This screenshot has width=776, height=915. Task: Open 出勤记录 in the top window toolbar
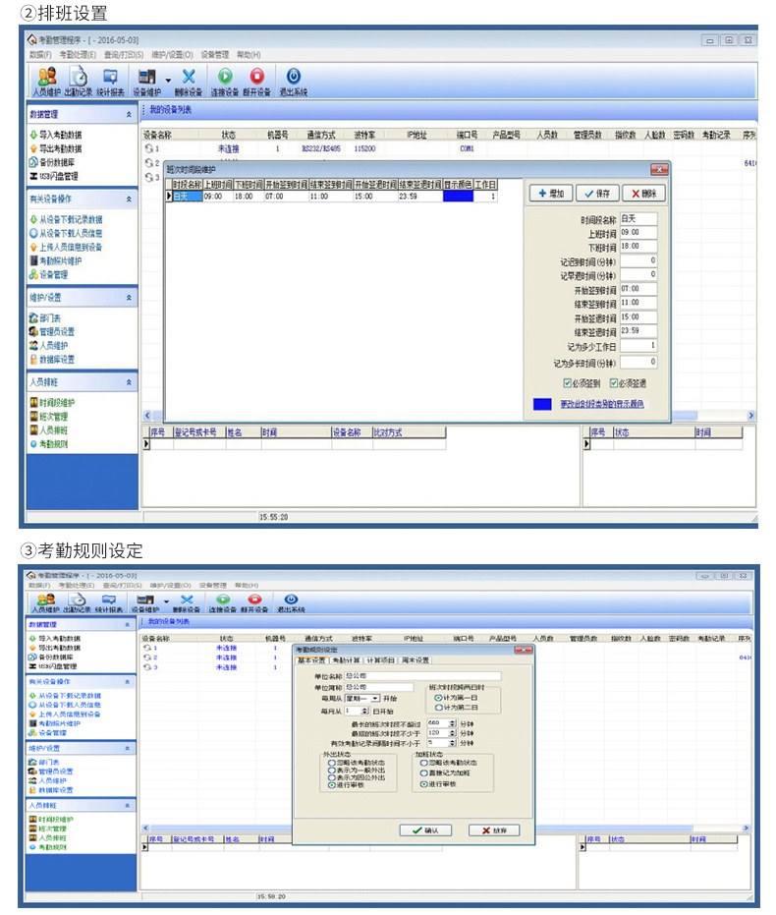(79, 81)
